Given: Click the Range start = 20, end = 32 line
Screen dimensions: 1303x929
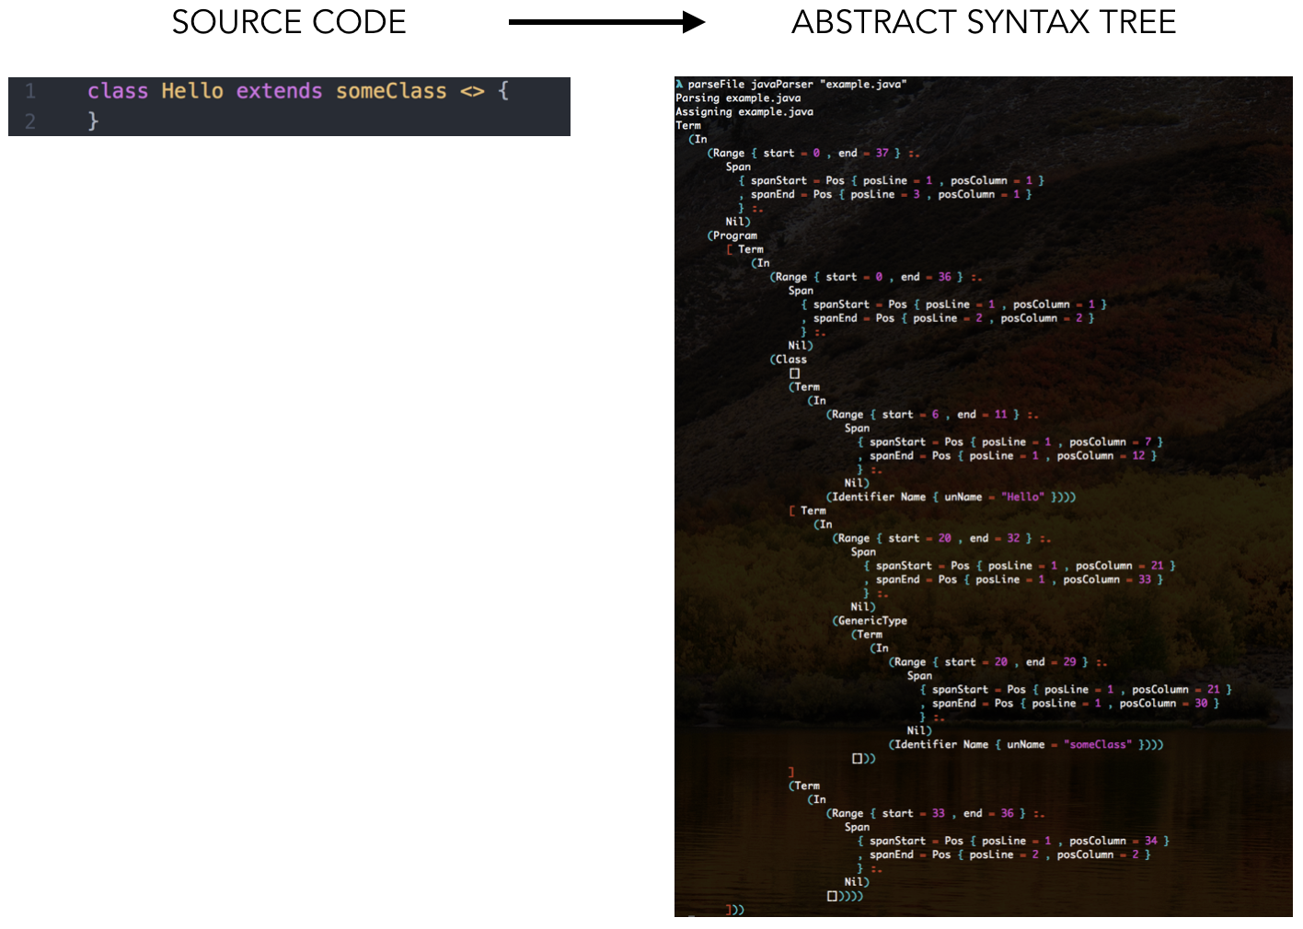Looking at the screenshot, I should (941, 538).
